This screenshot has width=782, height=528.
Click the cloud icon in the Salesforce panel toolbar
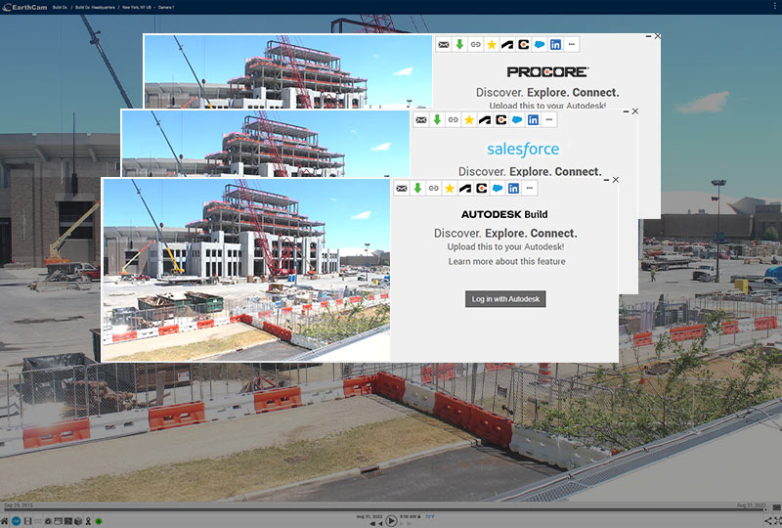tap(517, 119)
